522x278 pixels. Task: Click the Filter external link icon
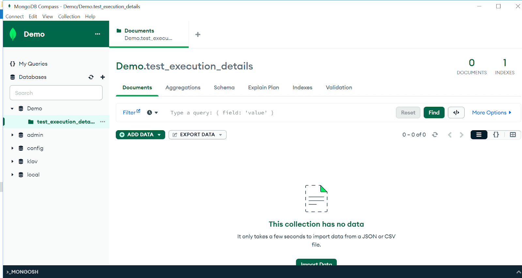(x=138, y=111)
